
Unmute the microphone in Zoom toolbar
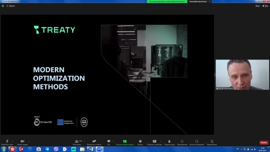coord(7,142)
